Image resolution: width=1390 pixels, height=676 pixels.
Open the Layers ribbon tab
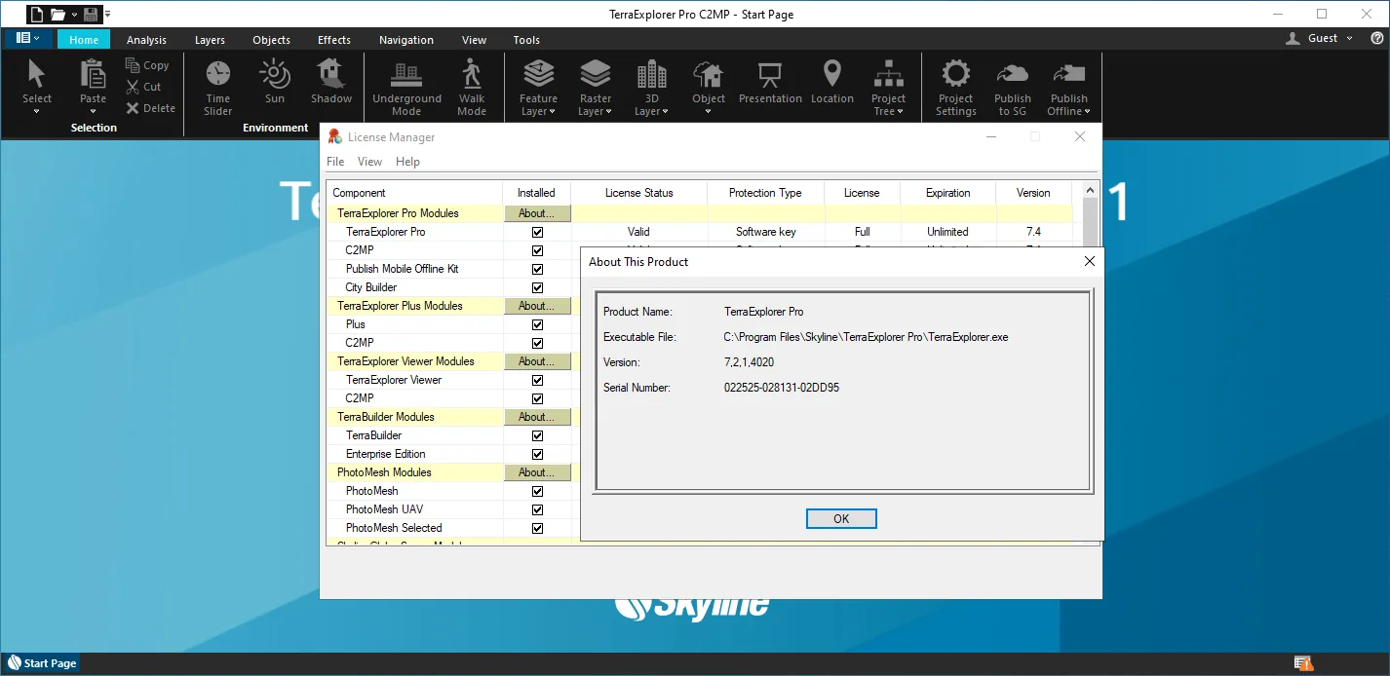[210, 40]
